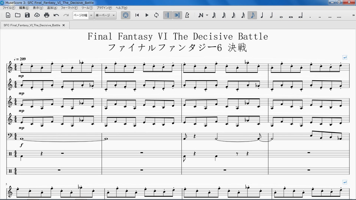
Task: Apply quadruple augmentation dot
Action: pyautogui.click(x=339, y=17)
